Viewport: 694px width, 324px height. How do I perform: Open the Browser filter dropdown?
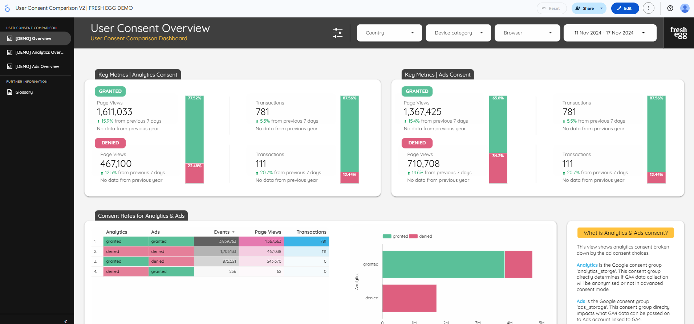pyautogui.click(x=527, y=33)
